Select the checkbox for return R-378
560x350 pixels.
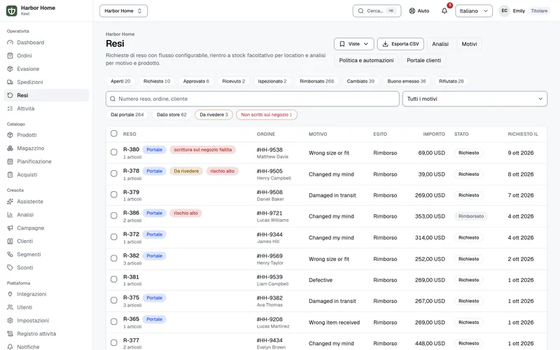[114, 174]
